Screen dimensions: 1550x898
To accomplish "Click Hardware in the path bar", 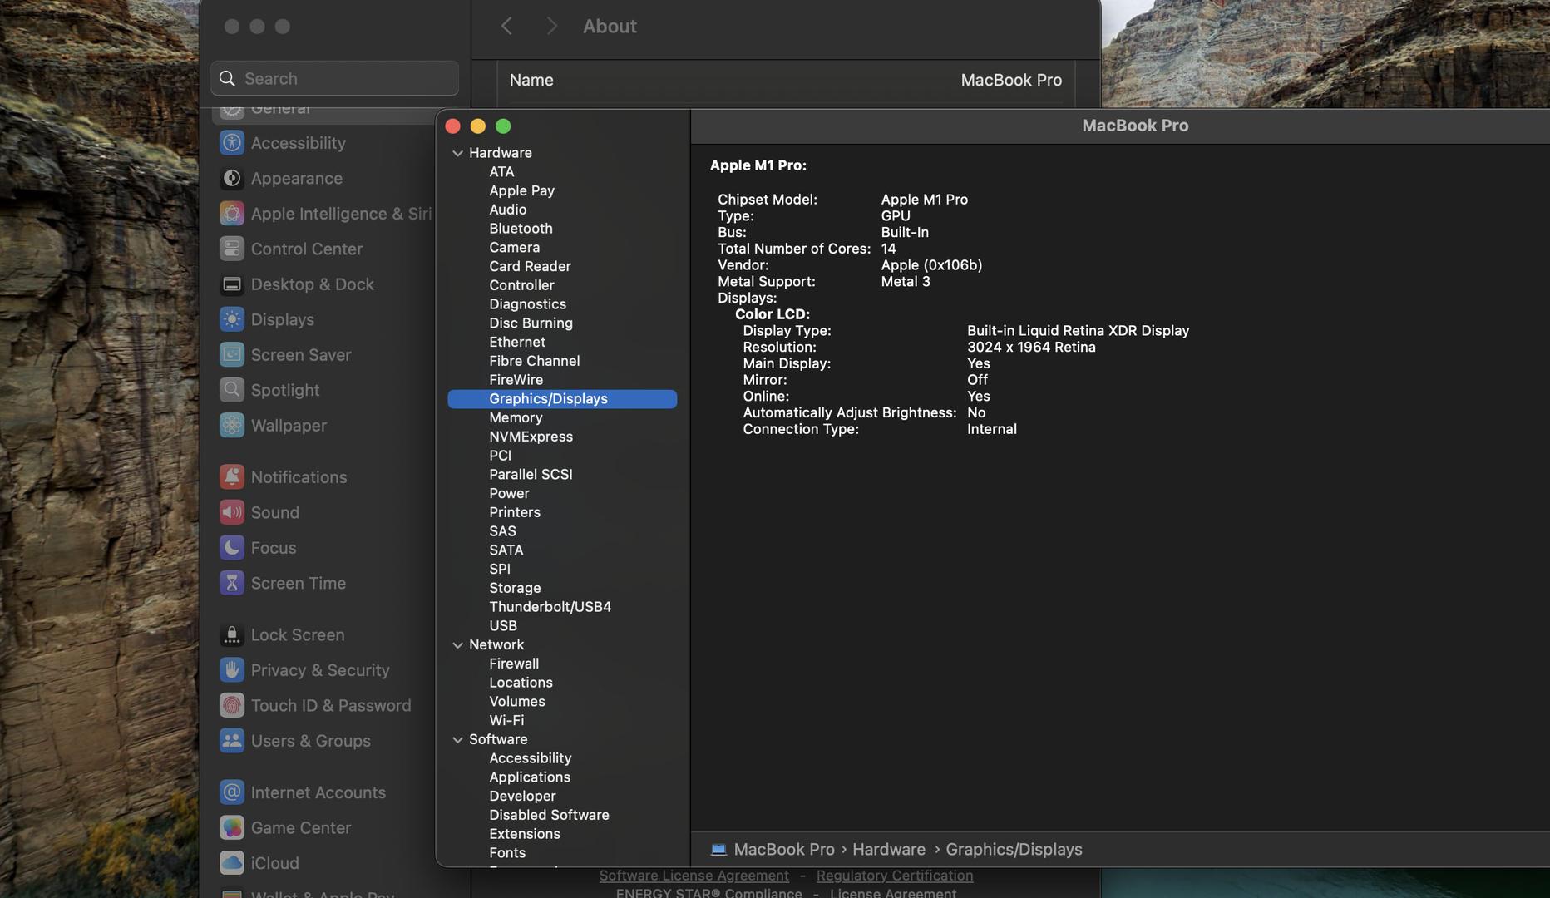I will pos(888,850).
